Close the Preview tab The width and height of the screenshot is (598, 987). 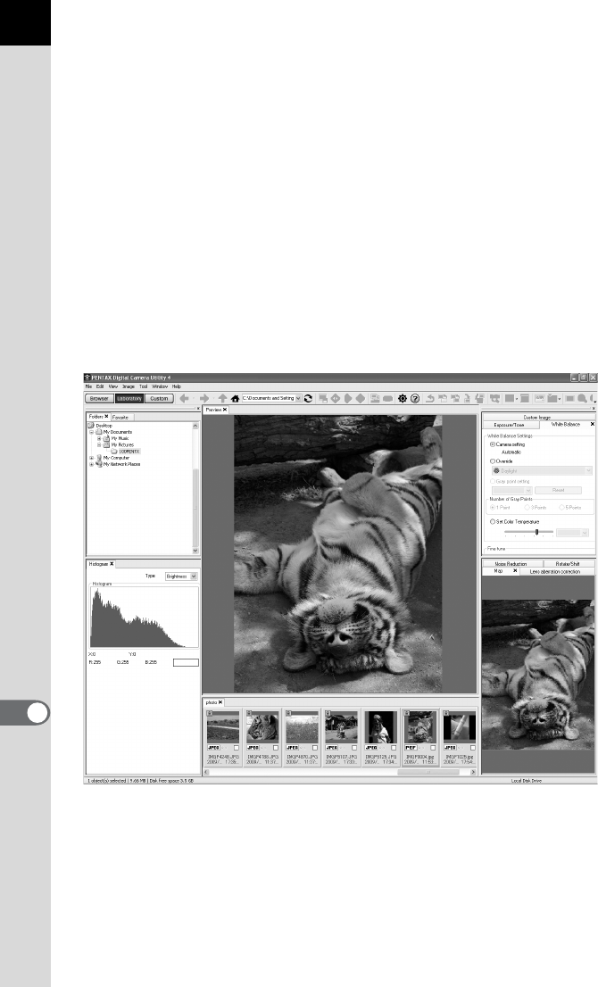click(x=225, y=410)
